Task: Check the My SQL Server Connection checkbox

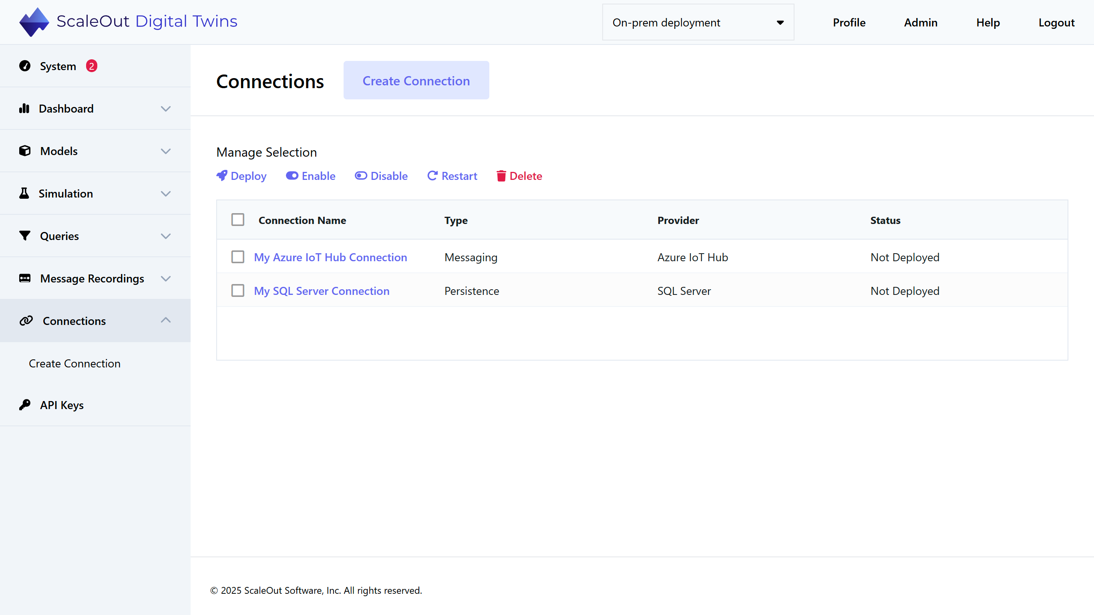Action: 238,291
